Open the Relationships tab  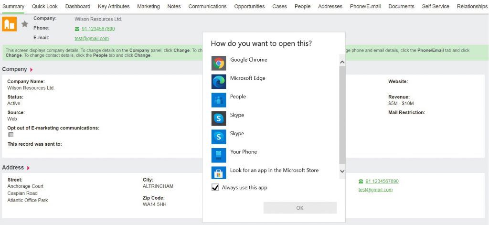click(x=472, y=6)
